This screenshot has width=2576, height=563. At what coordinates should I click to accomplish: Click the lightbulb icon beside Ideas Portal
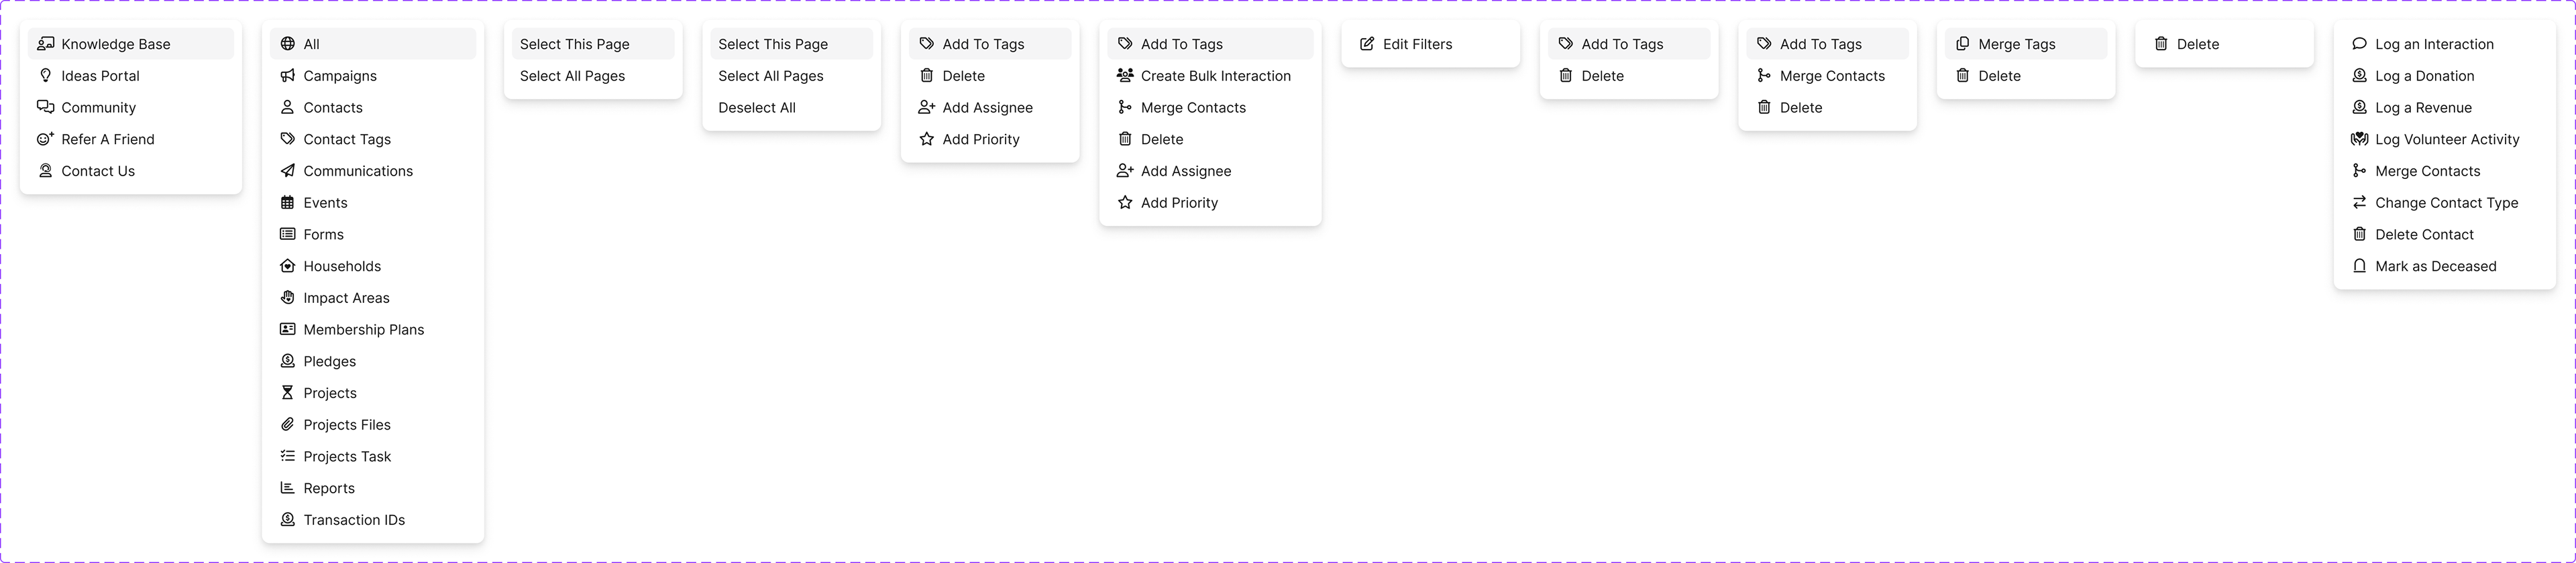coord(45,76)
